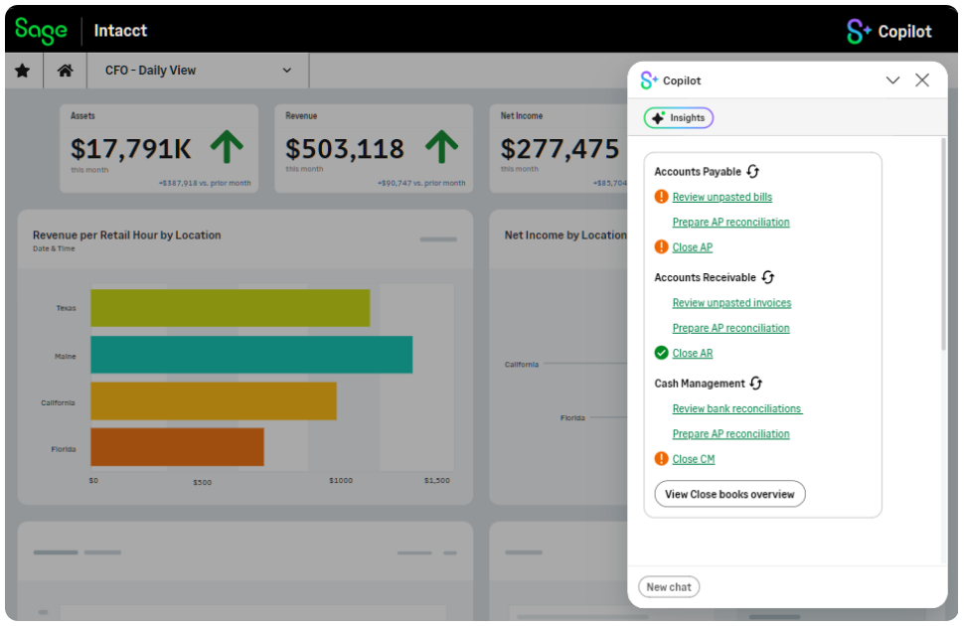Refresh the Accounts Receivable section
Image resolution: width=964 pixels, height=626 pixels.
point(768,277)
